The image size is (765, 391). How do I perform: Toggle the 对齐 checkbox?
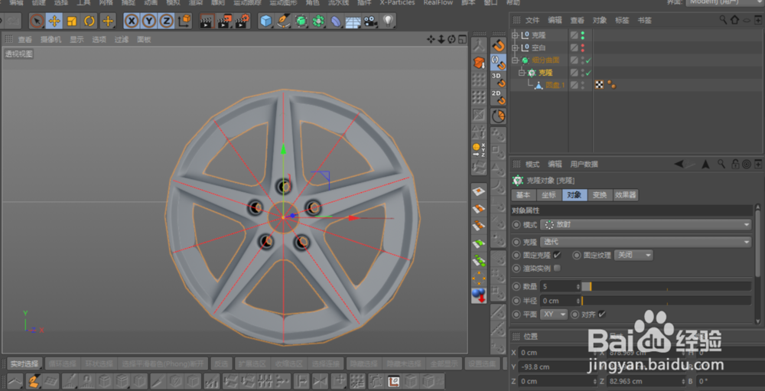click(601, 314)
